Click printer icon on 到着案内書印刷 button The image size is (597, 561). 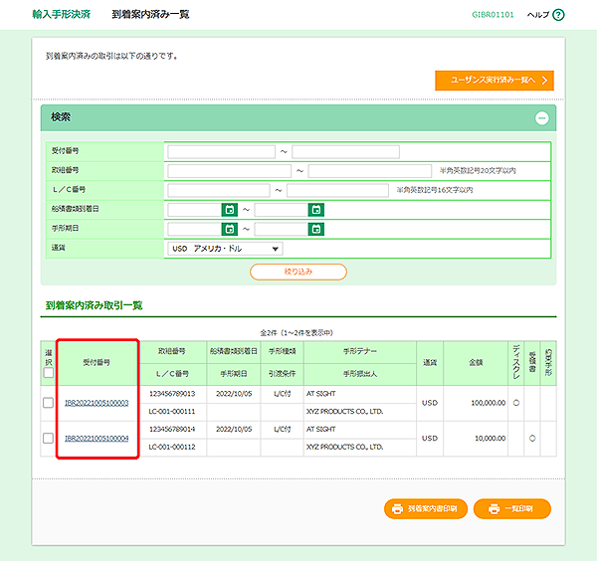(397, 508)
